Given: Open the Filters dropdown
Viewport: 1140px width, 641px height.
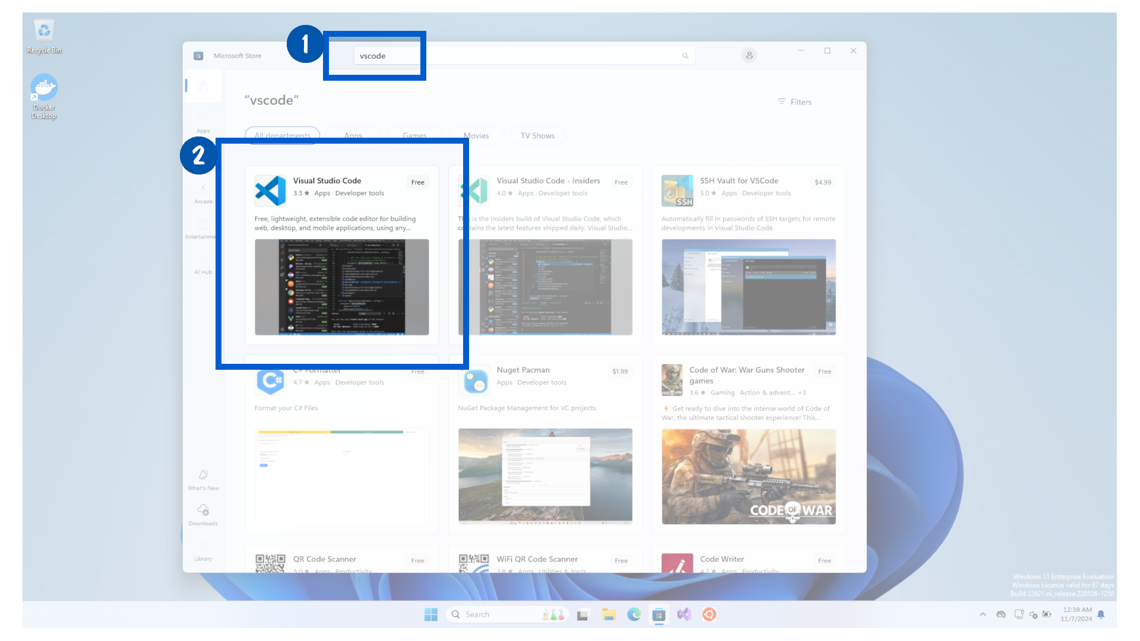Looking at the screenshot, I should tap(796, 101).
